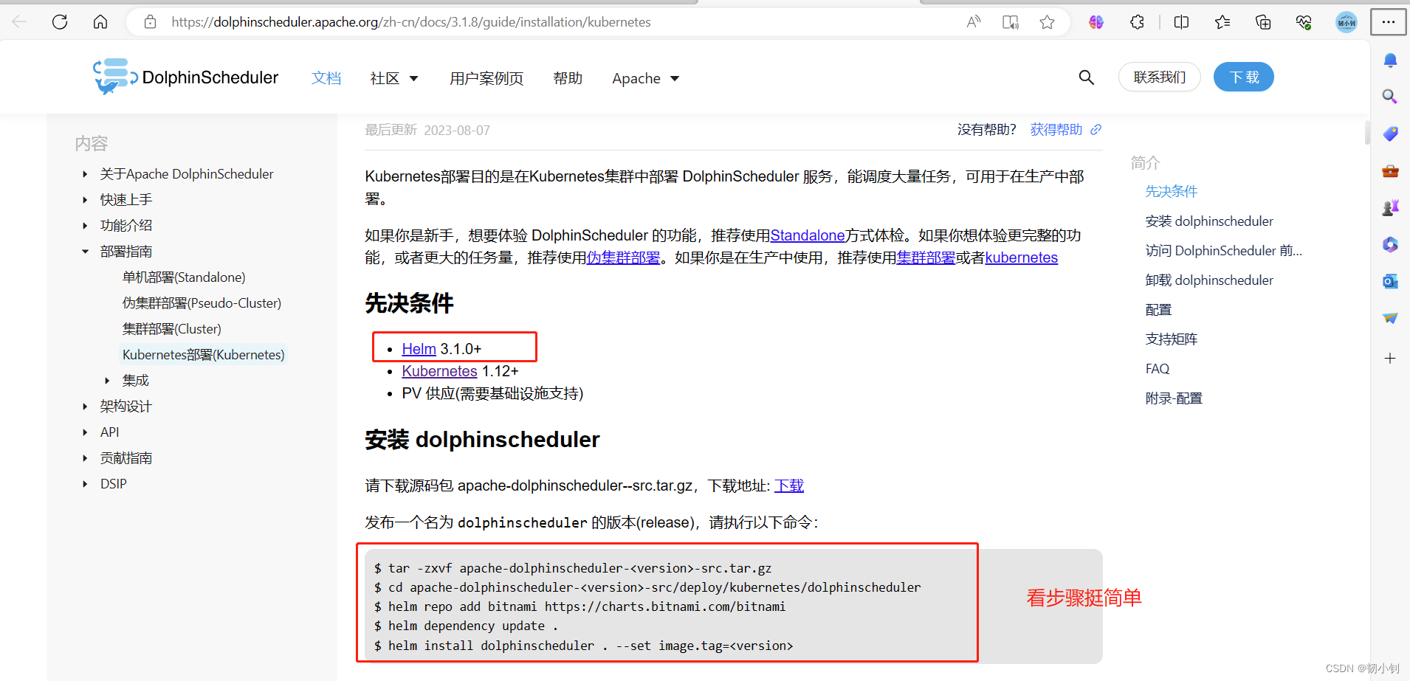Open immersive reader translate icon
This screenshot has width=1410, height=681.
1011,22
